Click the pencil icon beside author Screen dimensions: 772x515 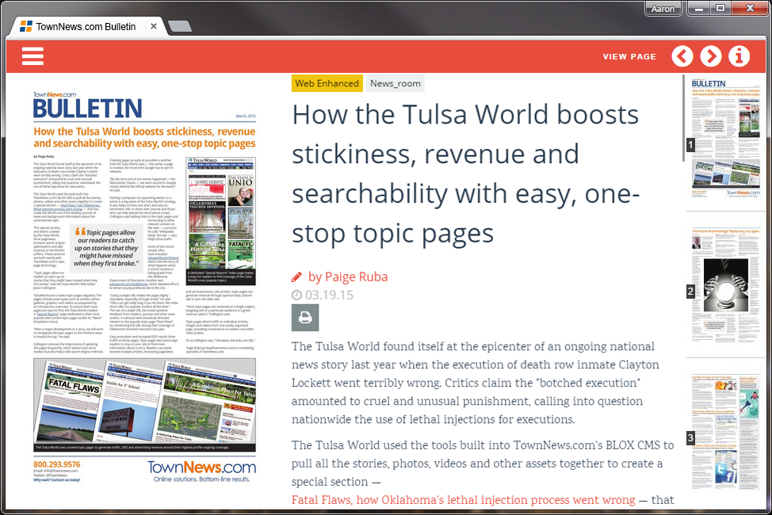(297, 277)
